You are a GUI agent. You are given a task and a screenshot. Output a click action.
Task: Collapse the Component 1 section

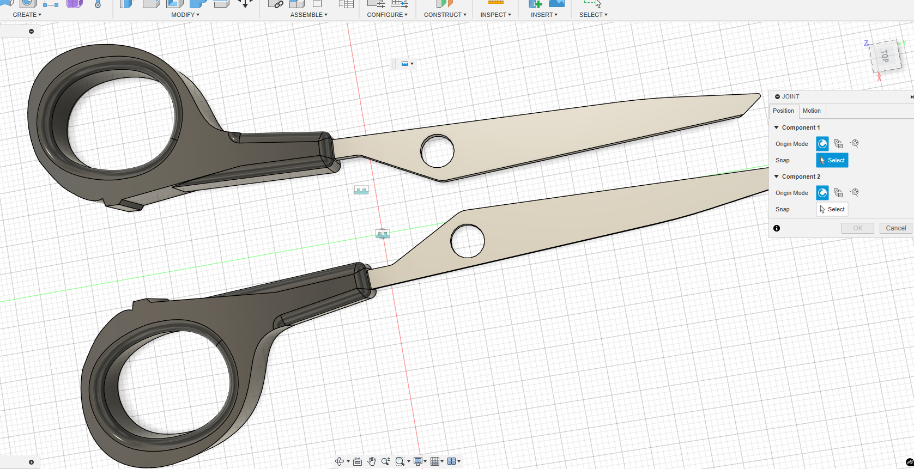pos(777,127)
